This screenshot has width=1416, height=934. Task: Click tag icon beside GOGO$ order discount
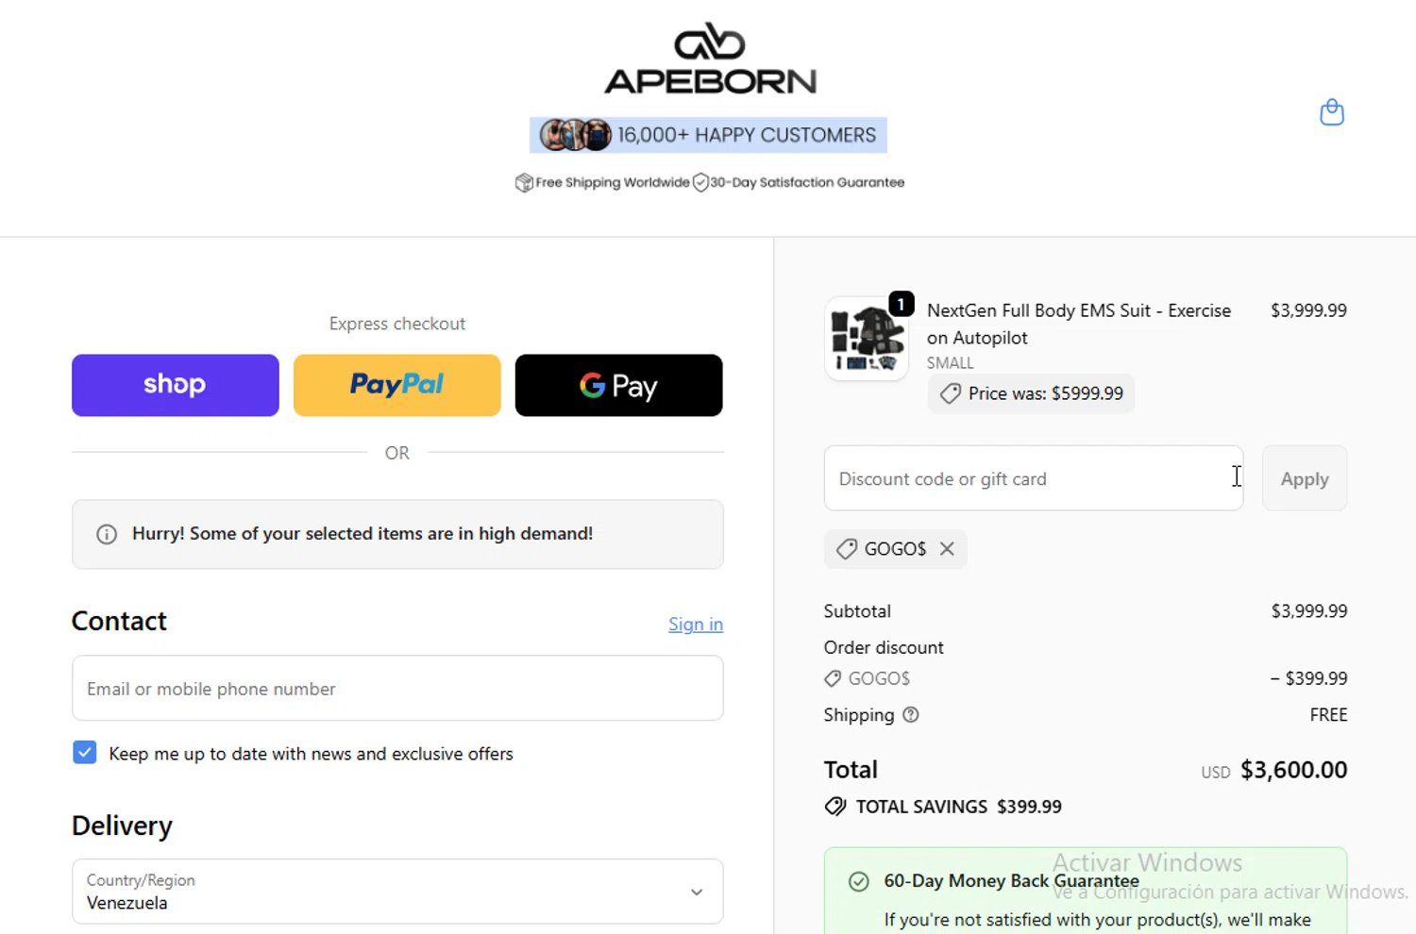pos(833,678)
